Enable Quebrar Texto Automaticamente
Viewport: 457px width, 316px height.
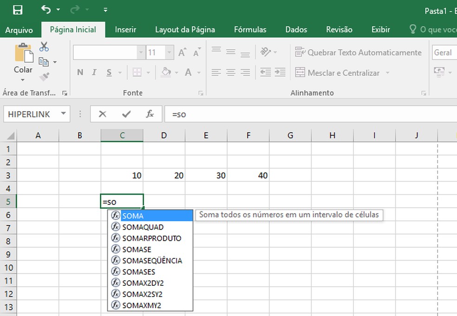coord(359,53)
